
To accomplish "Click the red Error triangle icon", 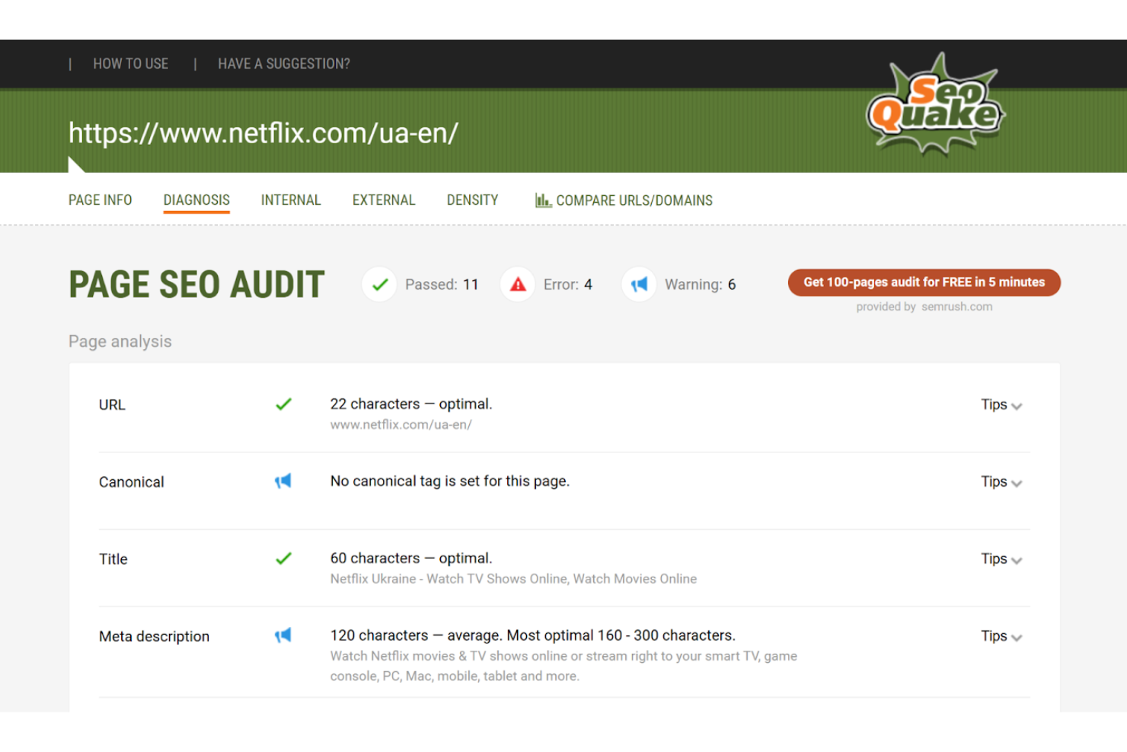I will point(518,285).
